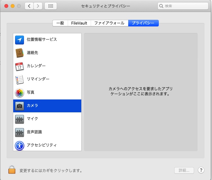Show all preferences with grid button
212x180 pixels.
51,6
